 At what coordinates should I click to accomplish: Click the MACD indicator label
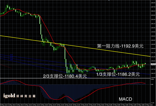[x=125, y=99]
